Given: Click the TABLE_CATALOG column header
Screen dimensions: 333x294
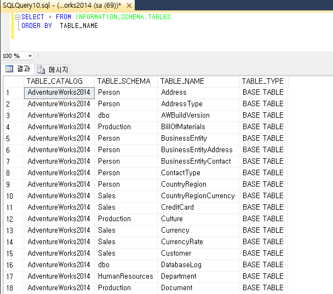Looking at the screenshot, I should click(59, 81).
